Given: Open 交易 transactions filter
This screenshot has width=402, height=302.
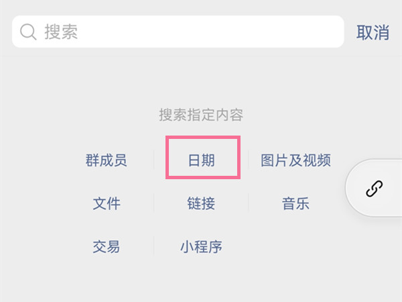Looking at the screenshot, I should tap(106, 246).
